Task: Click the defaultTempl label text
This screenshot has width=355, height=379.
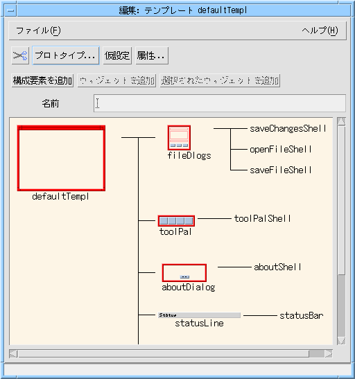Action: [x=60, y=197]
